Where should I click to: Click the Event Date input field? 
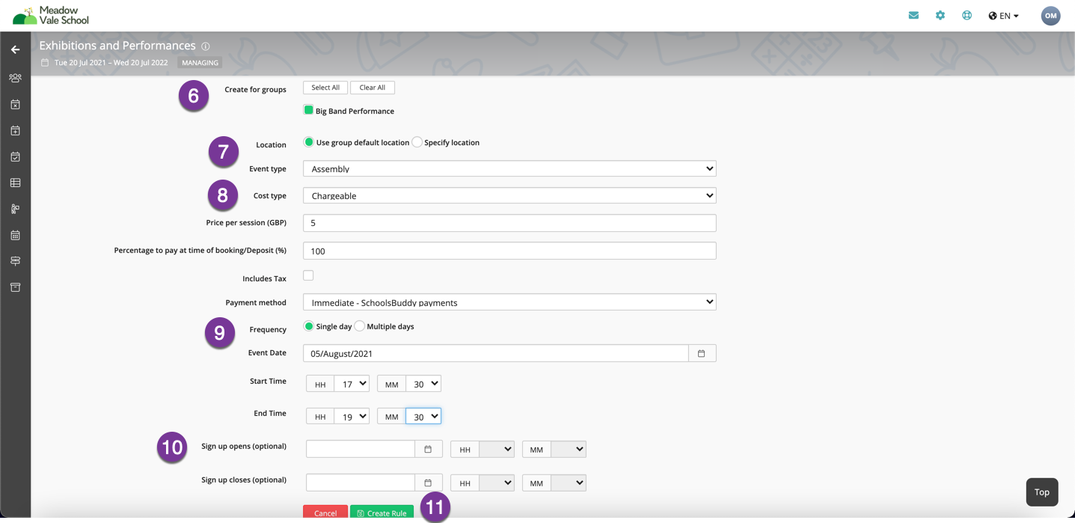[x=496, y=353]
